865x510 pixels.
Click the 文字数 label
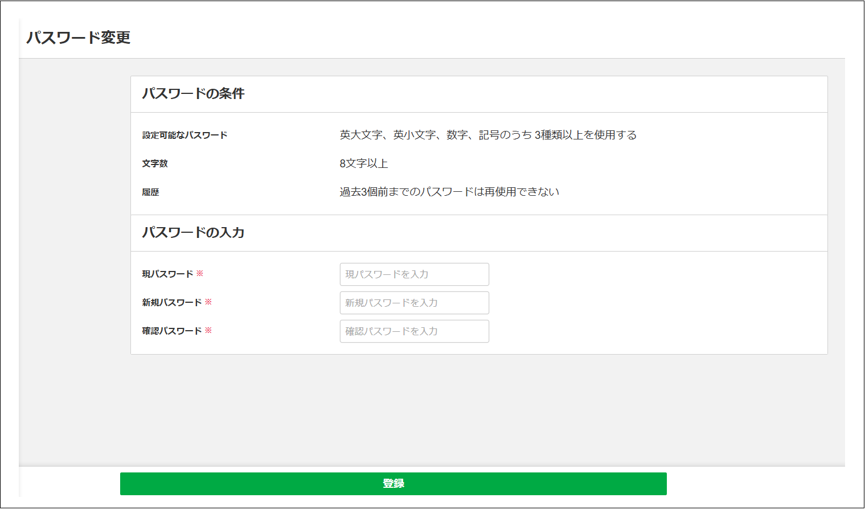click(x=155, y=164)
